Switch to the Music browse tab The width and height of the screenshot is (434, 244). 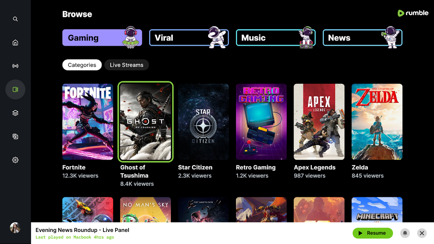[276, 38]
